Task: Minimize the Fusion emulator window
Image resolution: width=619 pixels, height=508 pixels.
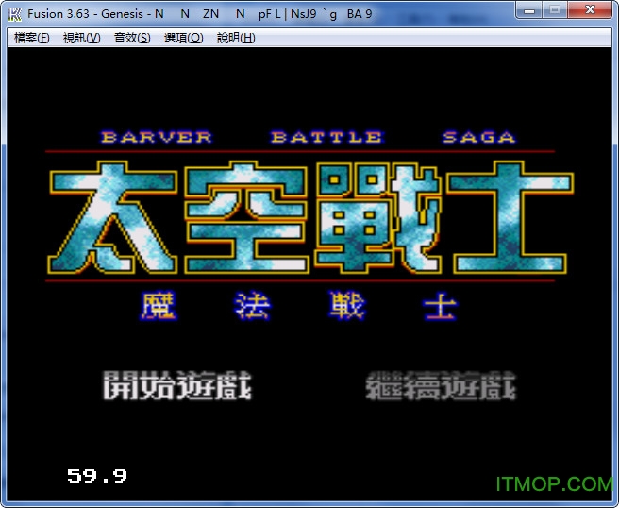Action: [529, 10]
